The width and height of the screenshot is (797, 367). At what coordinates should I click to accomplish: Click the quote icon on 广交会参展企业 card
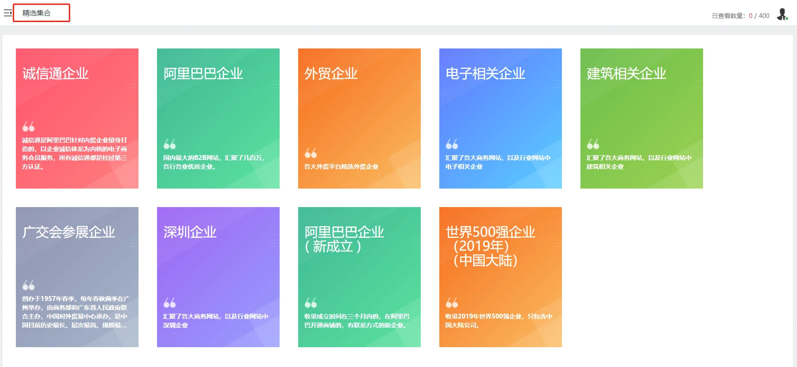point(29,285)
